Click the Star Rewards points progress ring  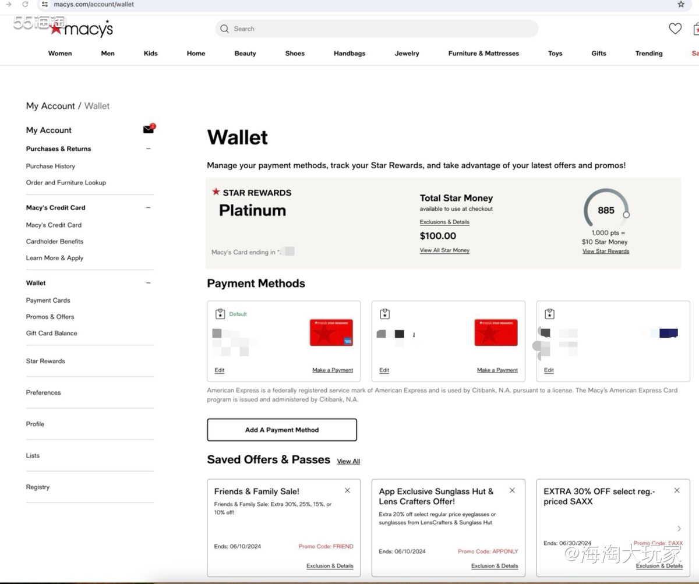pyautogui.click(x=606, y=208)
